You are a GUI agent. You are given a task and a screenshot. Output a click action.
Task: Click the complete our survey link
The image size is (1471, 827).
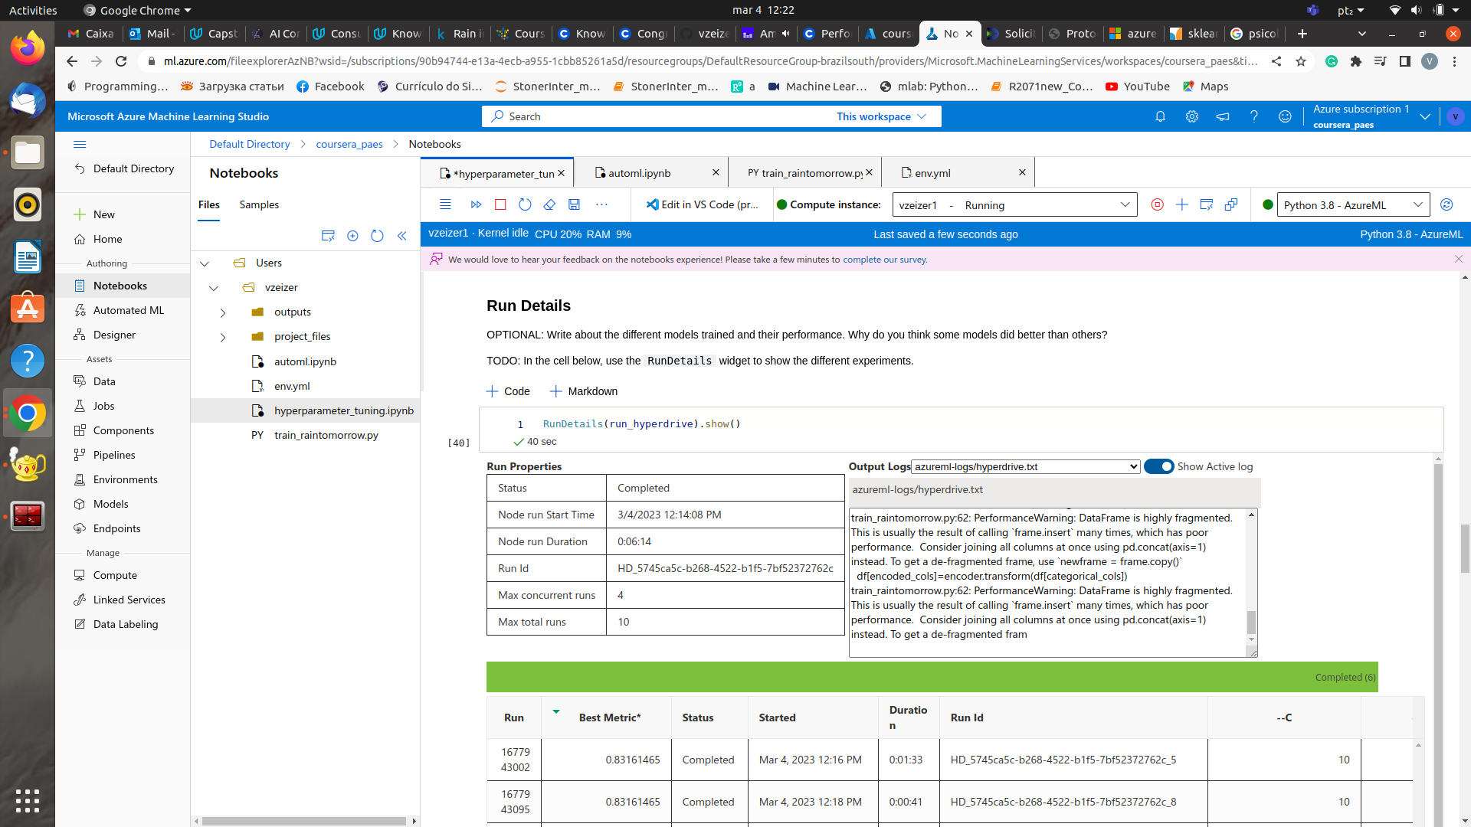click(885, 260)
